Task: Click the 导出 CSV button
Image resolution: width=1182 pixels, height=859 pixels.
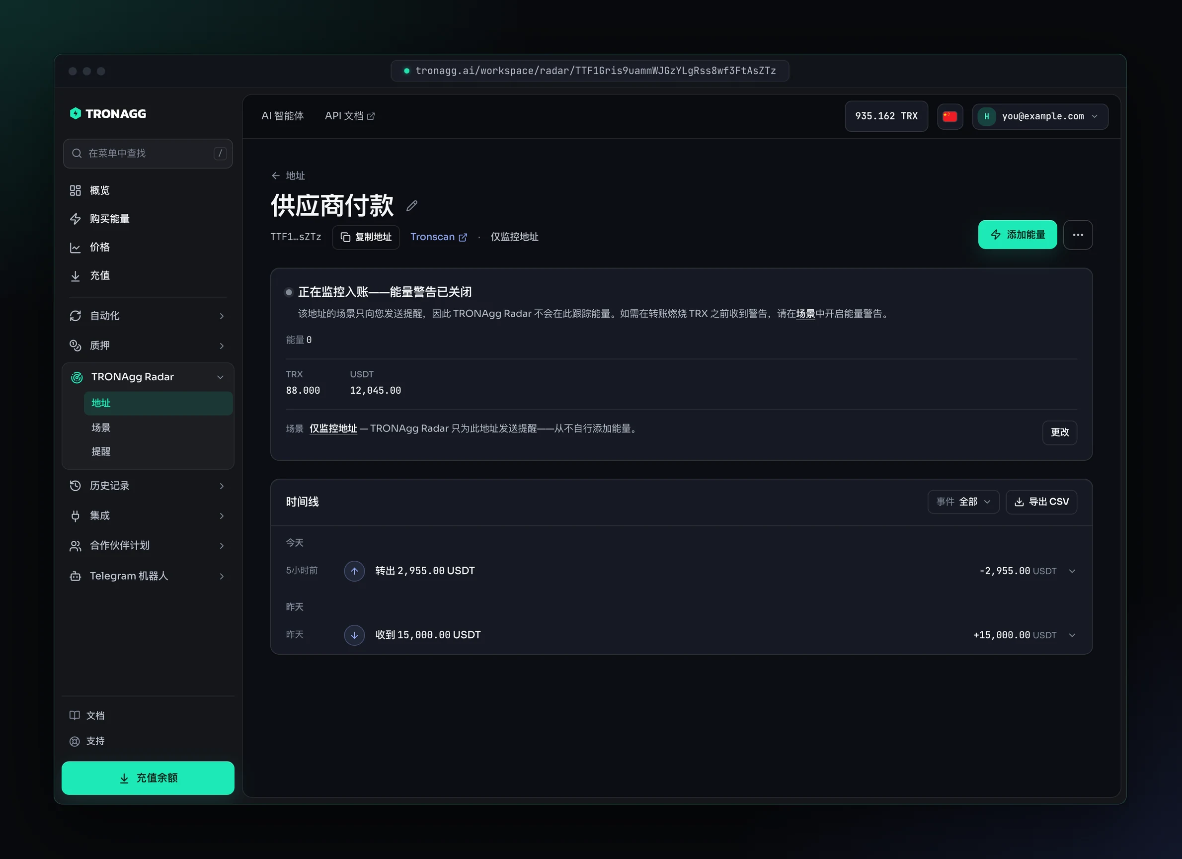Action: point(1041,502)
